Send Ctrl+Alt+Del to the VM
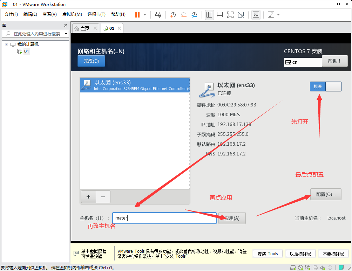 (x=158, y=15)
